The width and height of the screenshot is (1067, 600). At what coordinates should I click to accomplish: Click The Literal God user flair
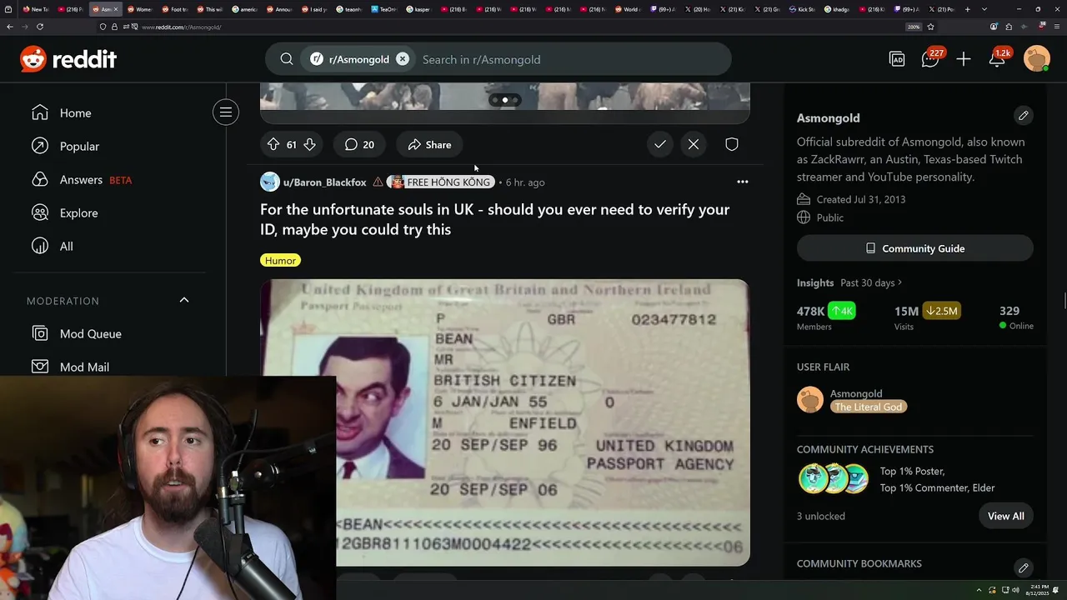point(868,407)
